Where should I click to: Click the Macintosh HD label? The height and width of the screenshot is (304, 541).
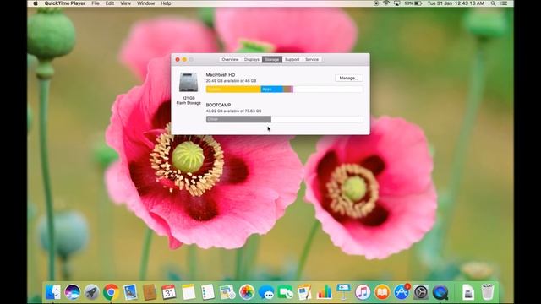click(x=221, y=75)
